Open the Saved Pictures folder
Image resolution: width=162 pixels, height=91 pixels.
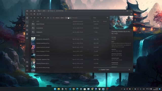[69, 24]
